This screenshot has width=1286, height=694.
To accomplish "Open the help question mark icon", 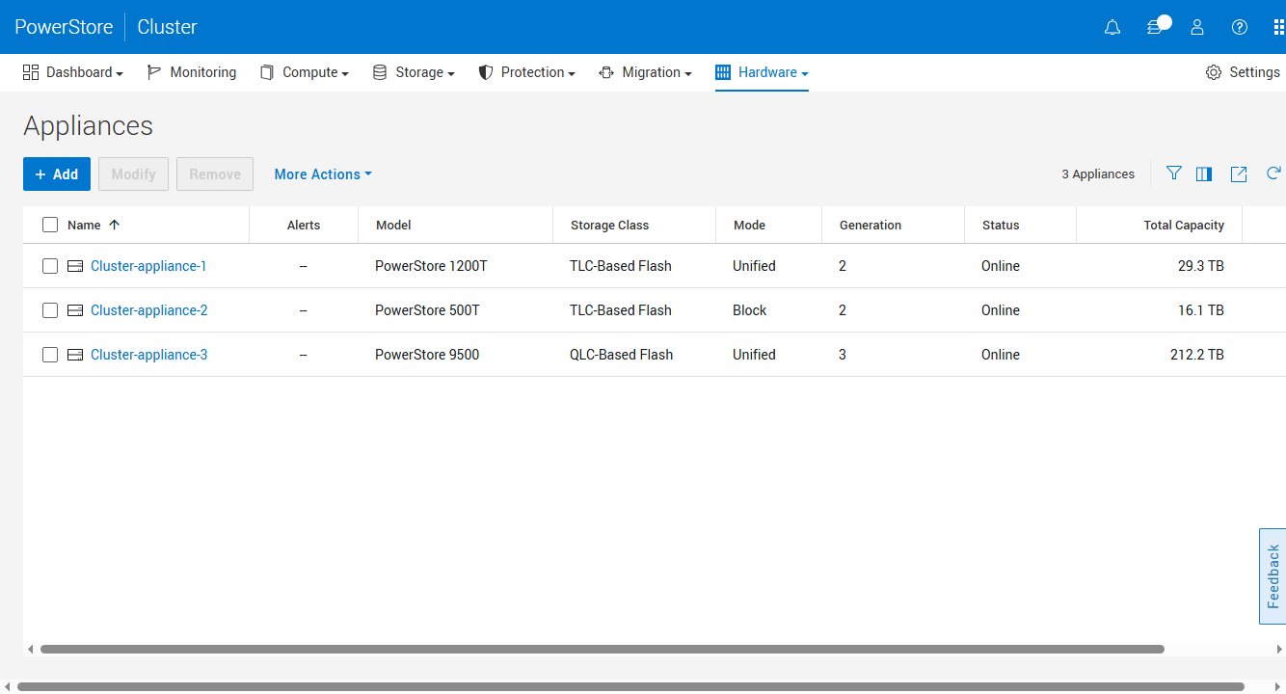I will pos(1240,27).
